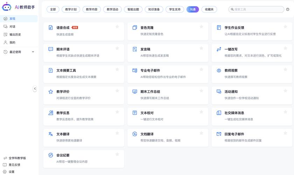Open the 语音合成 tool icon
294x175 pixels.
[x=51, y=27]
